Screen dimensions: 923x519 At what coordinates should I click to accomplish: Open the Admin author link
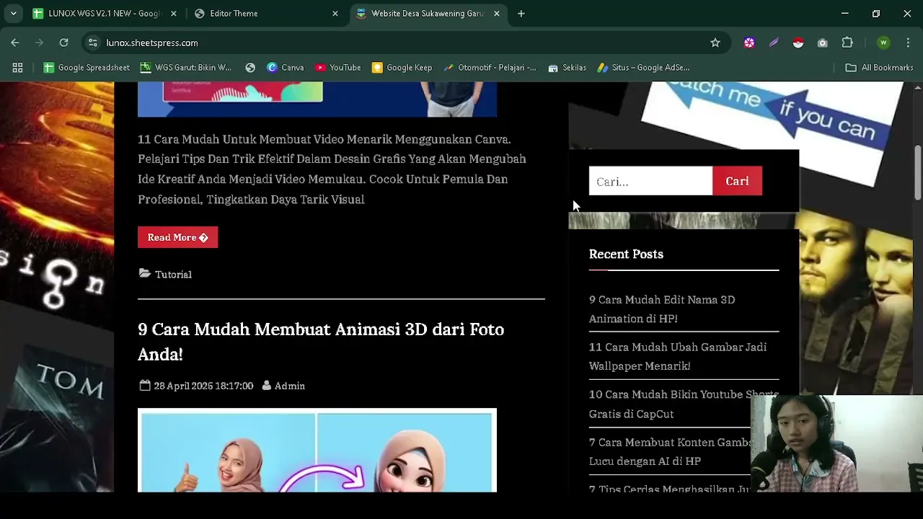(290, 386)
